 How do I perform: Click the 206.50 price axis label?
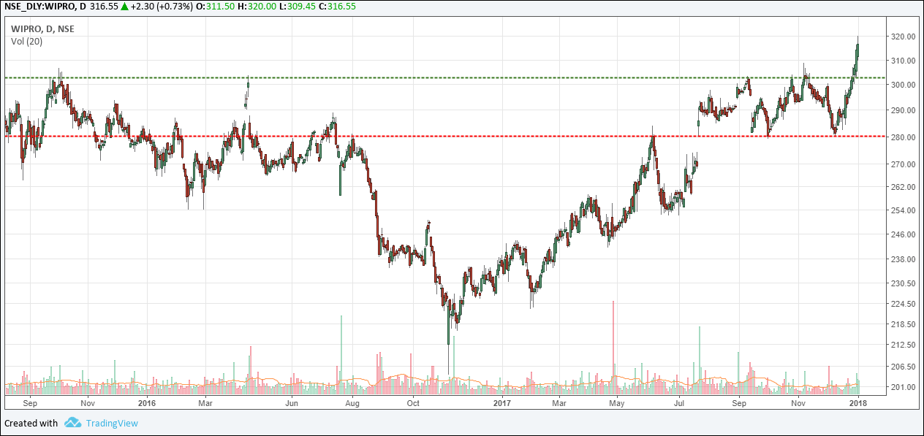905,367
